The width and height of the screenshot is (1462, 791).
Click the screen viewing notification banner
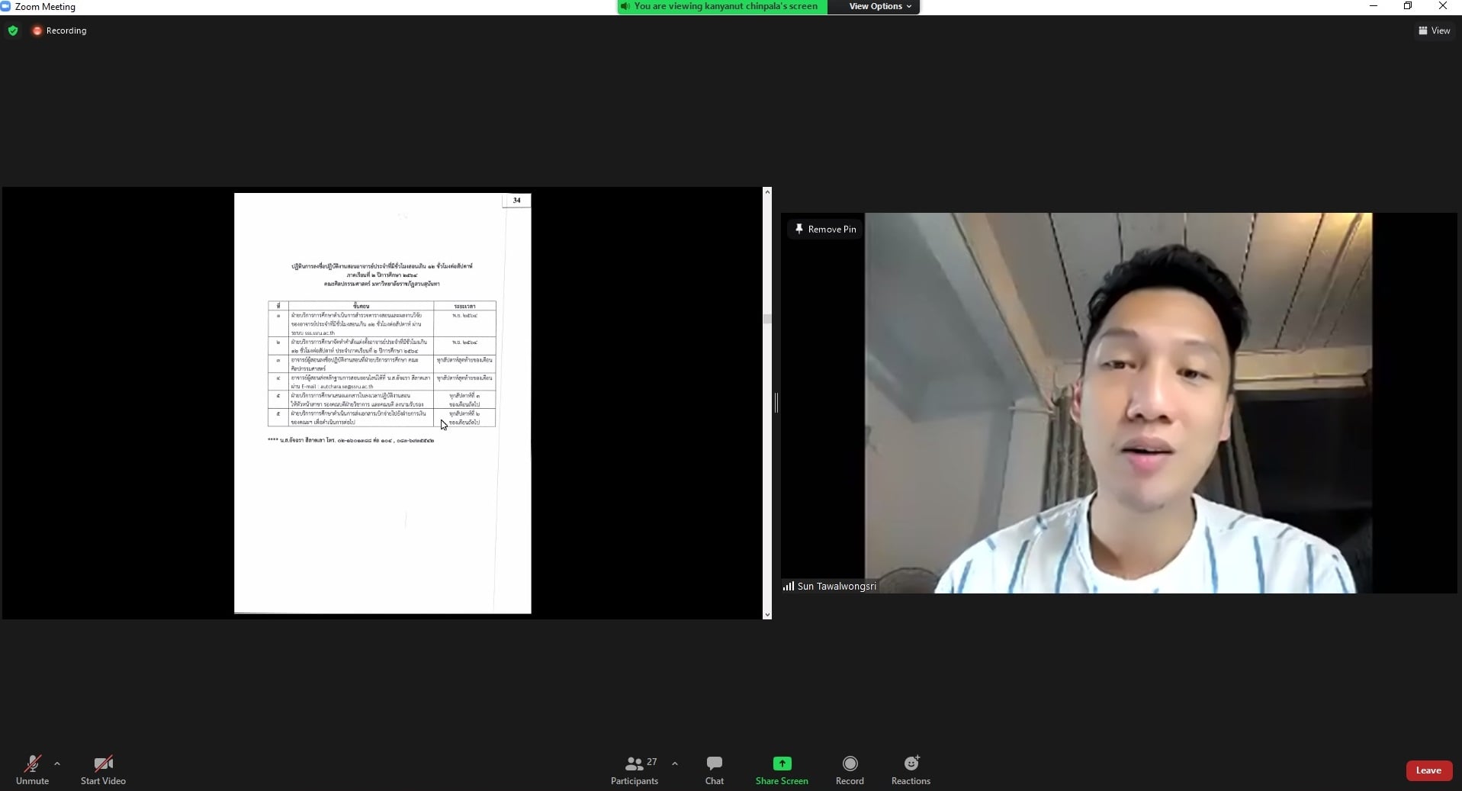click(x=721, y=6)
